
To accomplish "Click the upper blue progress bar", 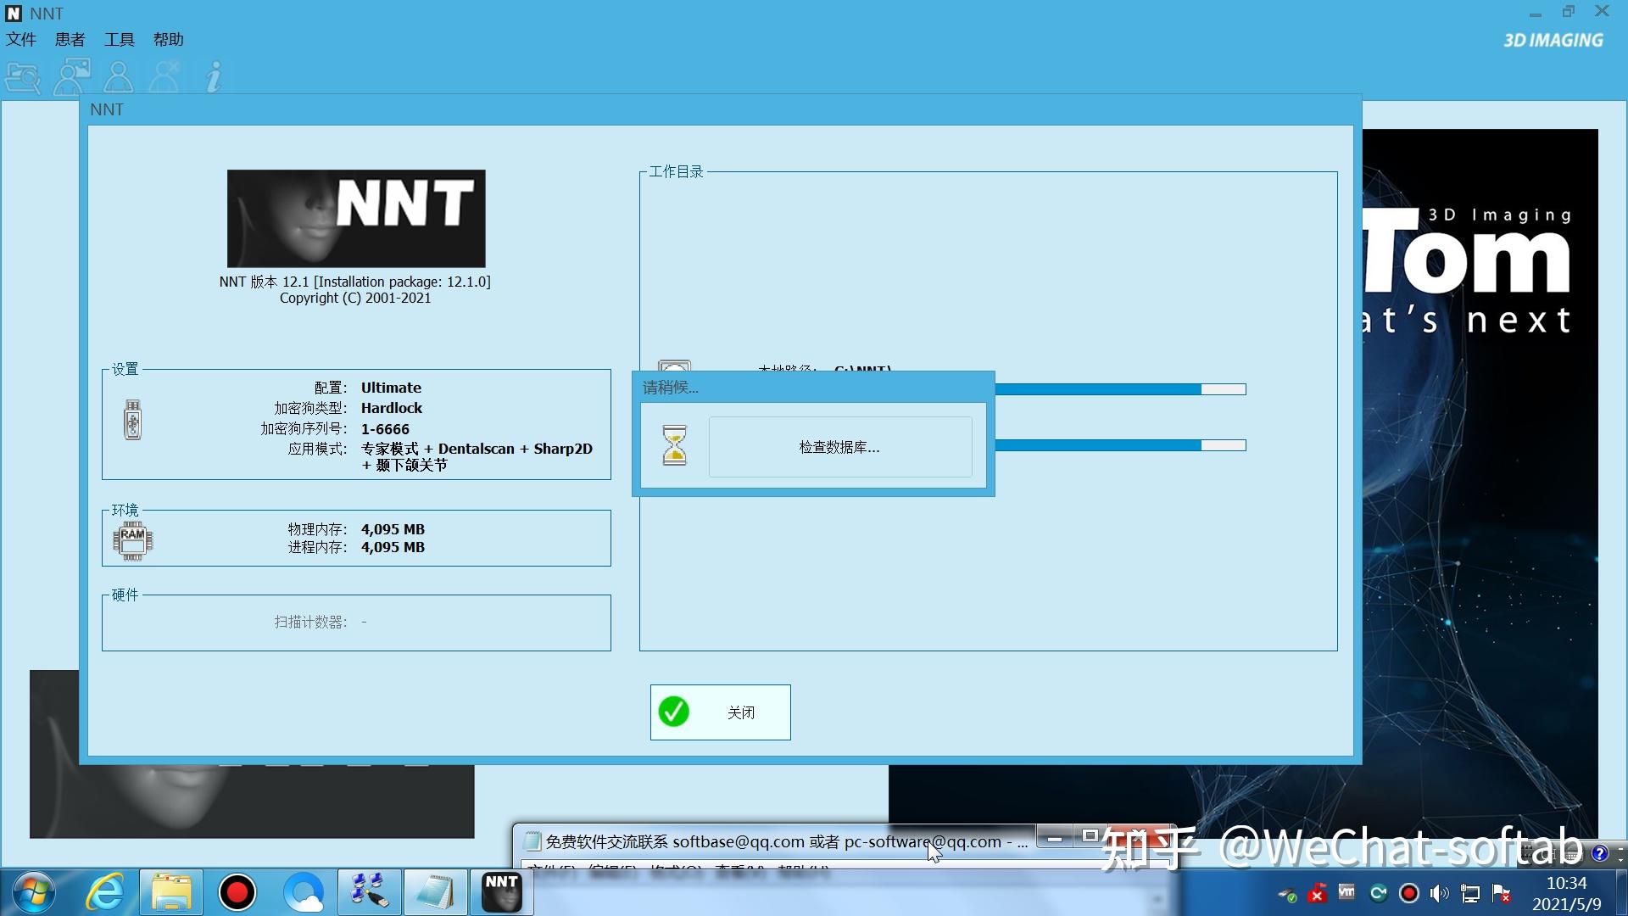I will (x=1119, y=389).
